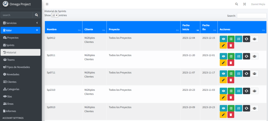This screenshot has width=268, height=121.
Task: Toggle fullscreen with the expand arrows icon
Action: point(245,4)
